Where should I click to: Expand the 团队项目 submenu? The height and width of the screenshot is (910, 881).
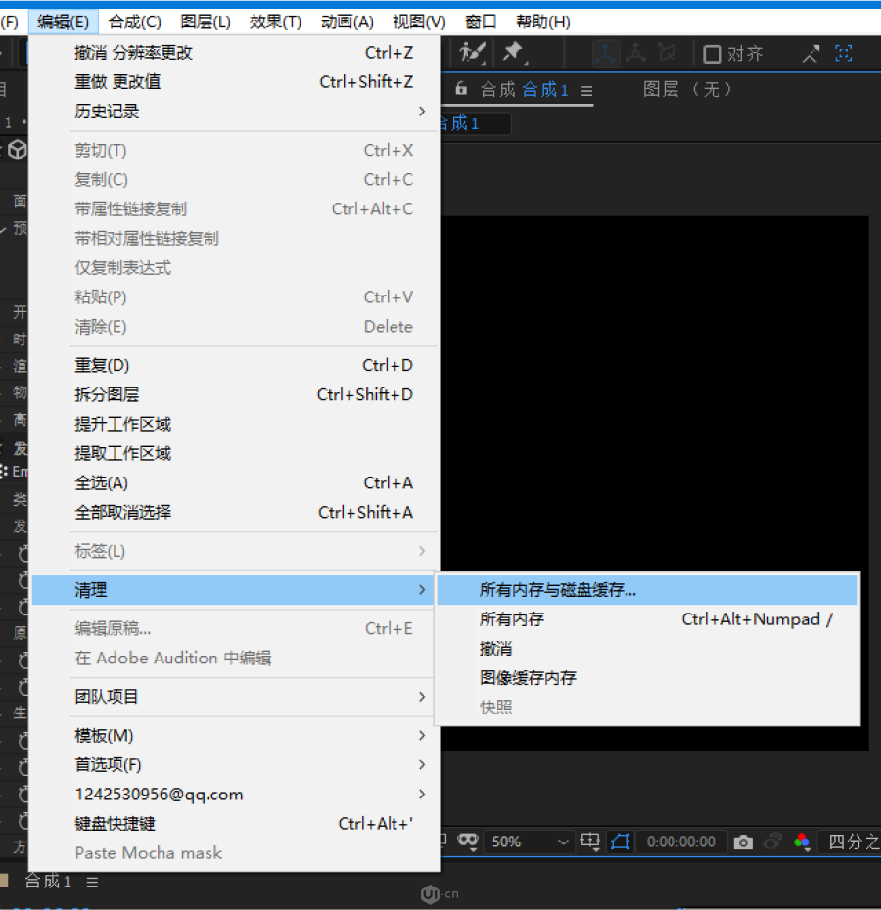pos(235,697)
